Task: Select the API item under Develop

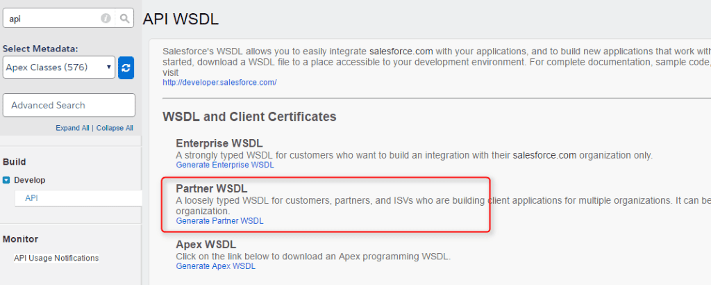Action: (31, 198)
